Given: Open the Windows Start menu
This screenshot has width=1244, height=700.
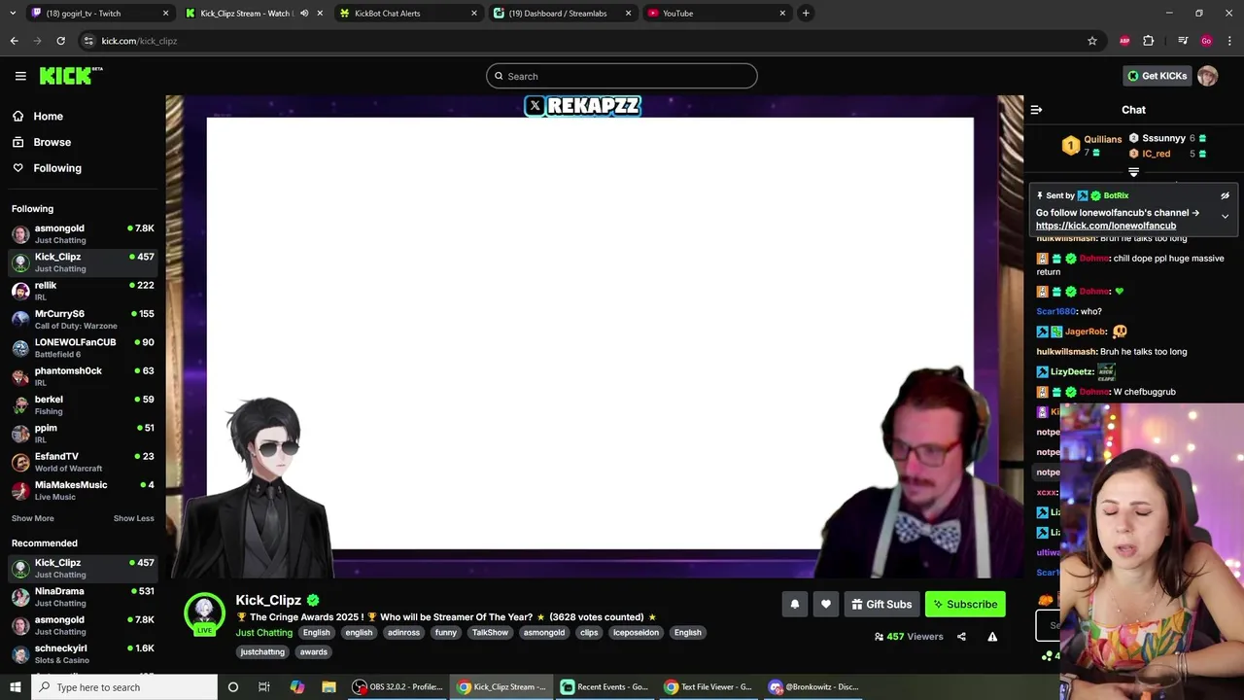Looking at the screenshot, I should click(x=15, y=686).
